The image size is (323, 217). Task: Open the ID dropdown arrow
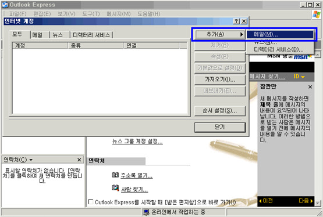tap(303, 77)
